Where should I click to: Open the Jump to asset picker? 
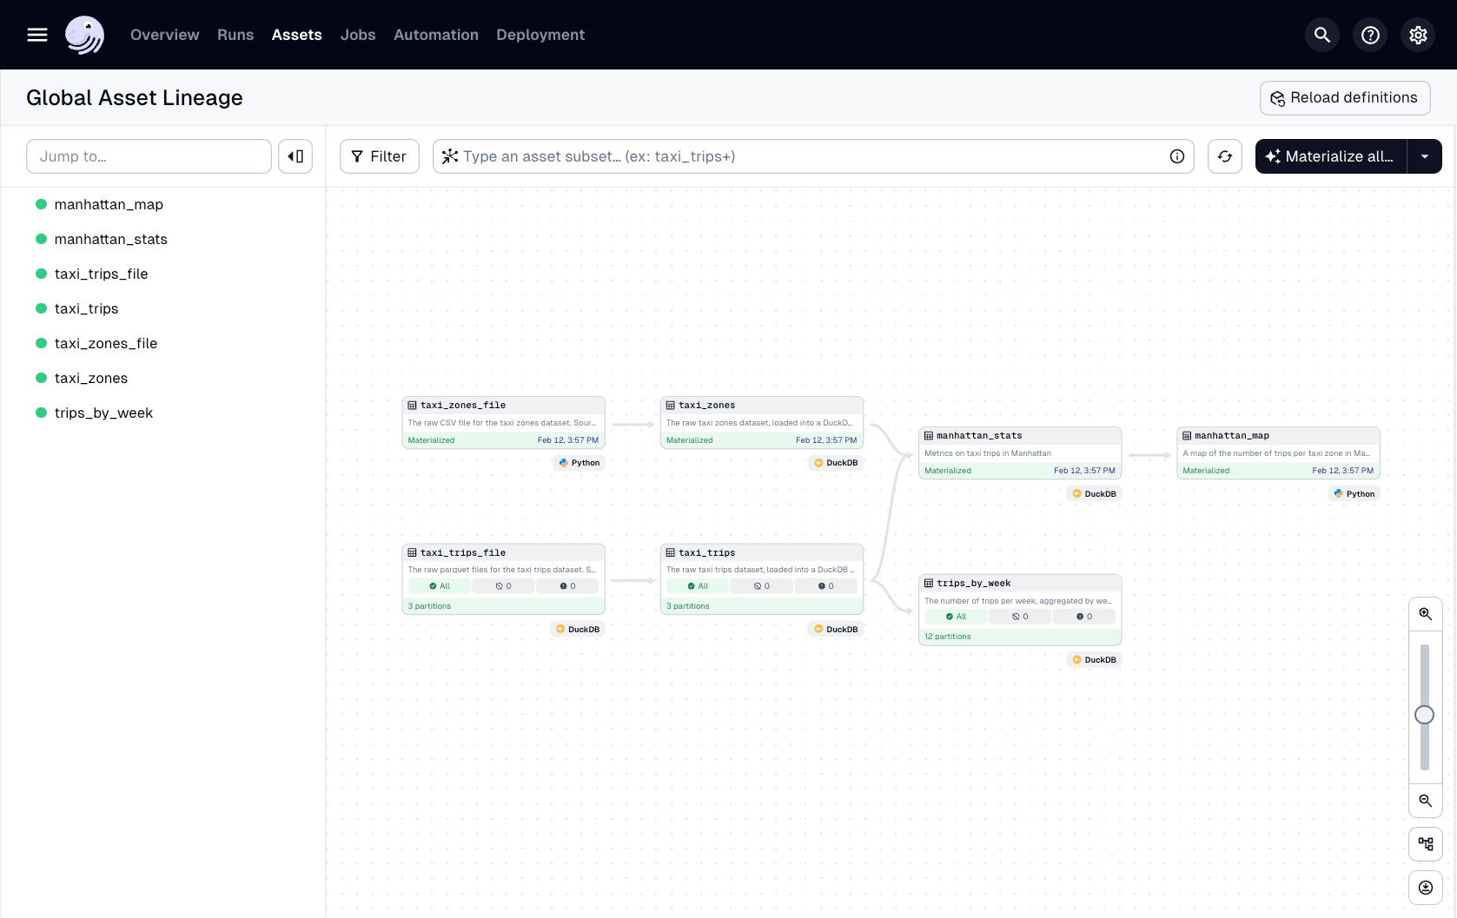tap(148, 156)
